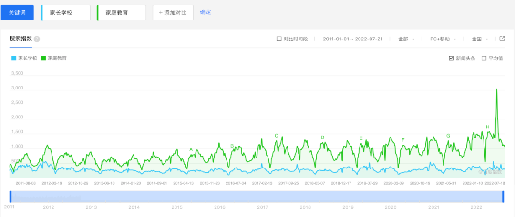Click news marker C on the chart
This screenshot has width=515, height=217.
[x=276, y=136]
